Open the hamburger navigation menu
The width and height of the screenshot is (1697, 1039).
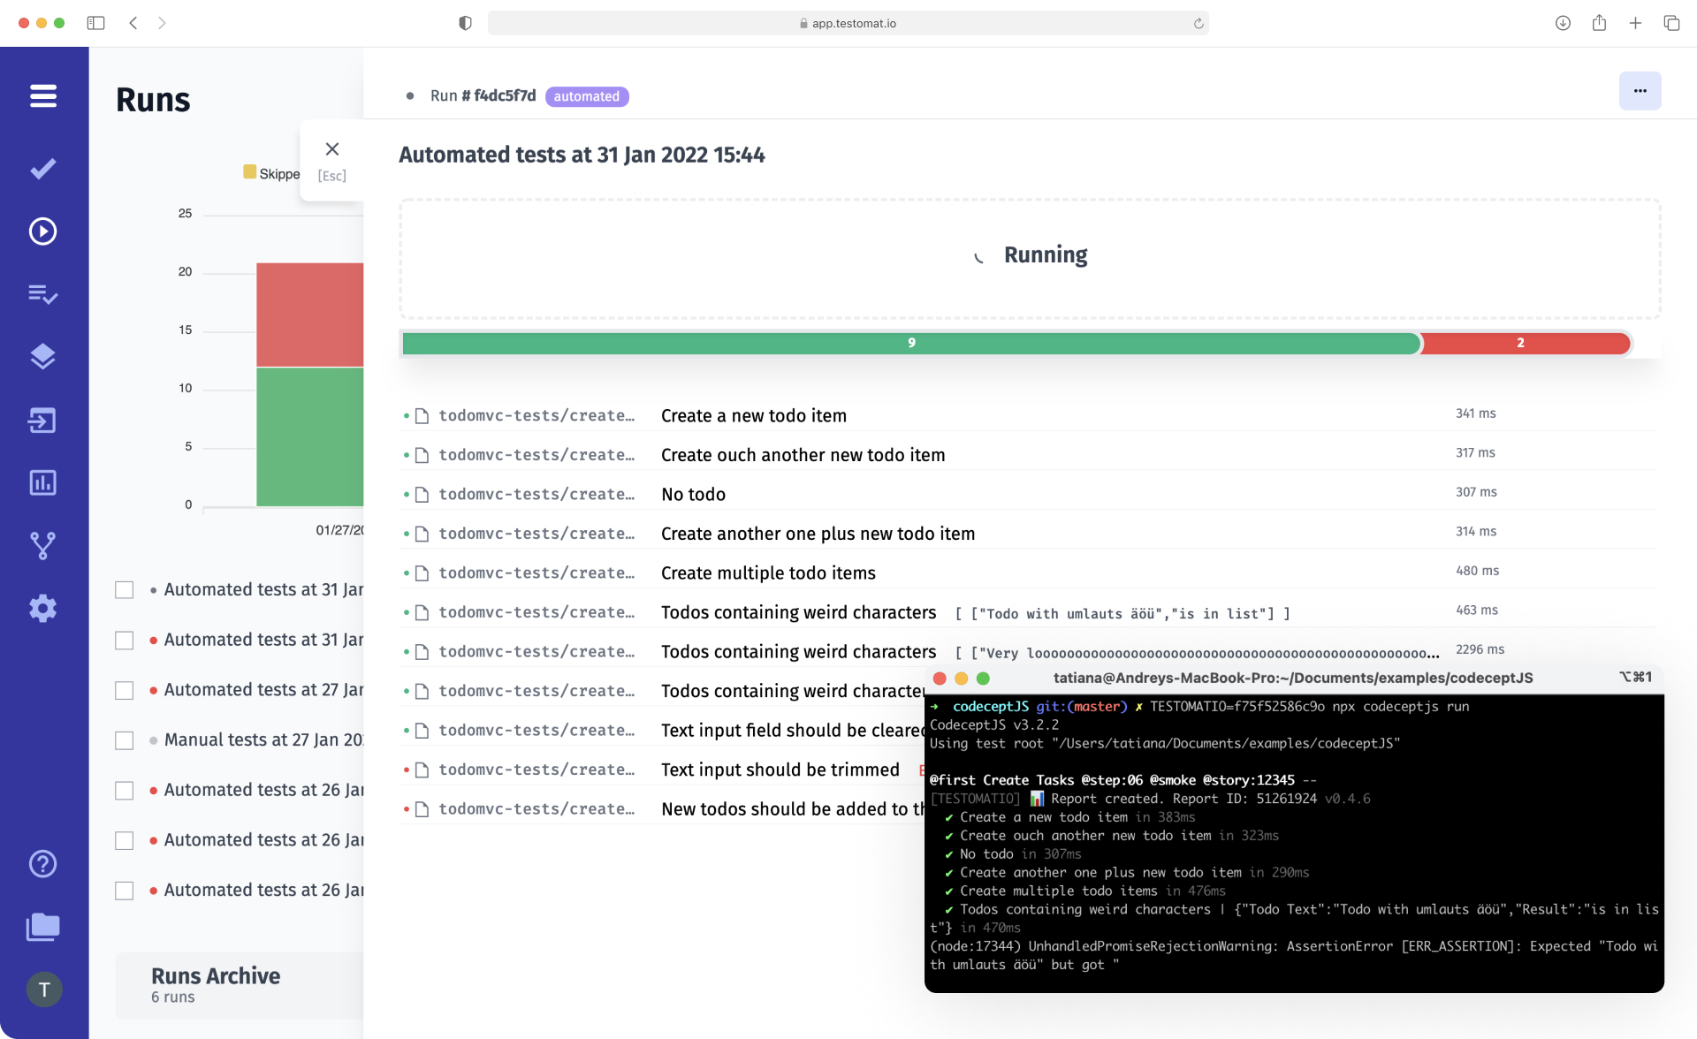[x=43, y=95]
